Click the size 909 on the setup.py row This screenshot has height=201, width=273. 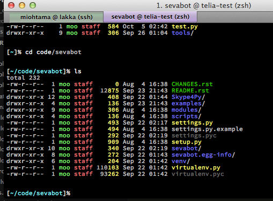pyautogui.click(x=113, y=142)
